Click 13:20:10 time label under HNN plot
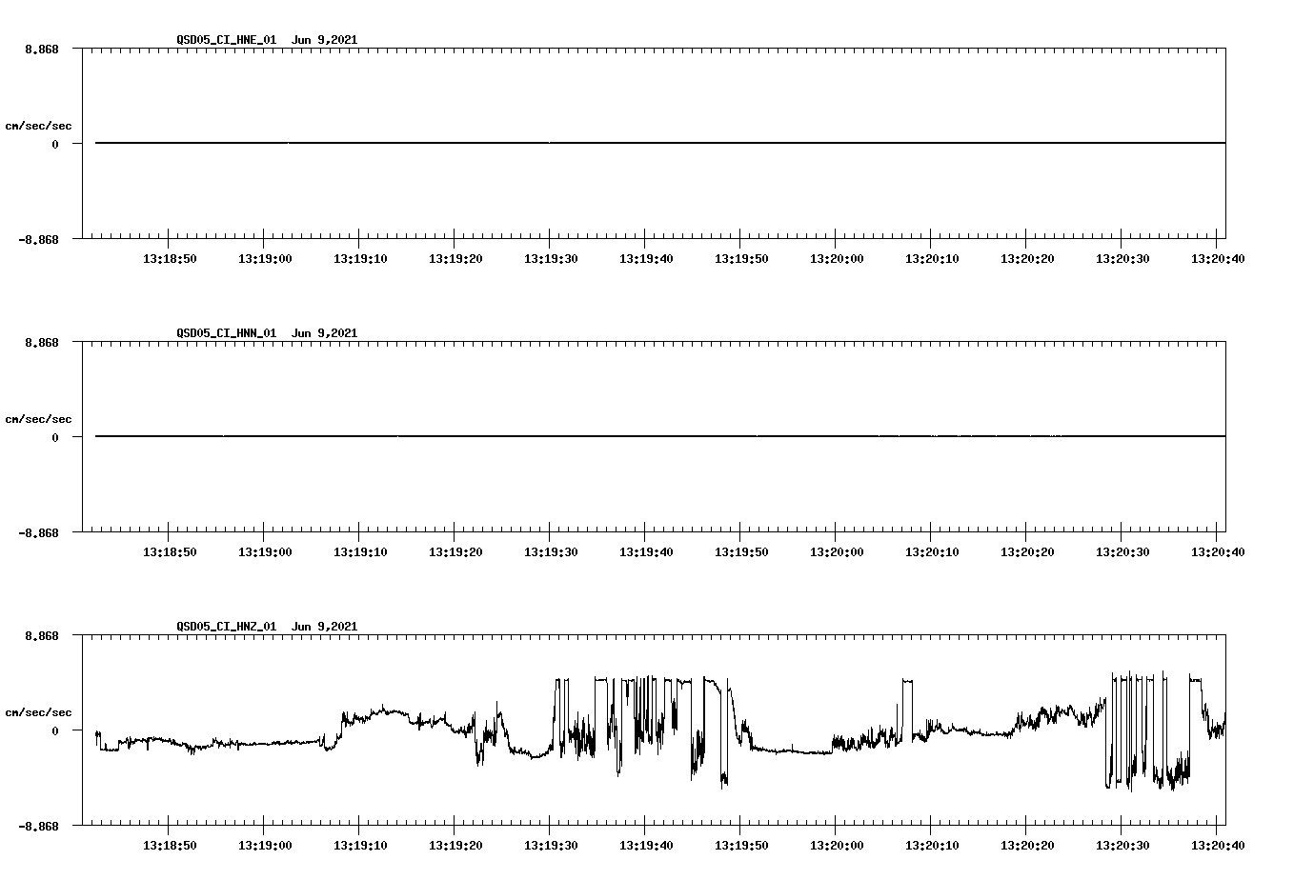Viewport: 1294px width, 880px height. click(932, 551)
